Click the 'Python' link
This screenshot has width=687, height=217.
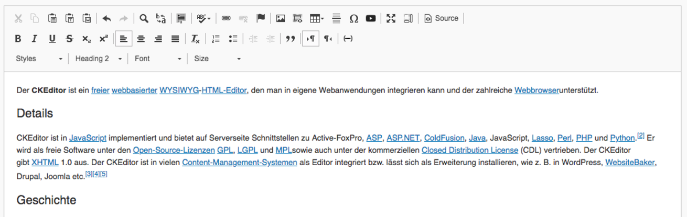(622, 138)
